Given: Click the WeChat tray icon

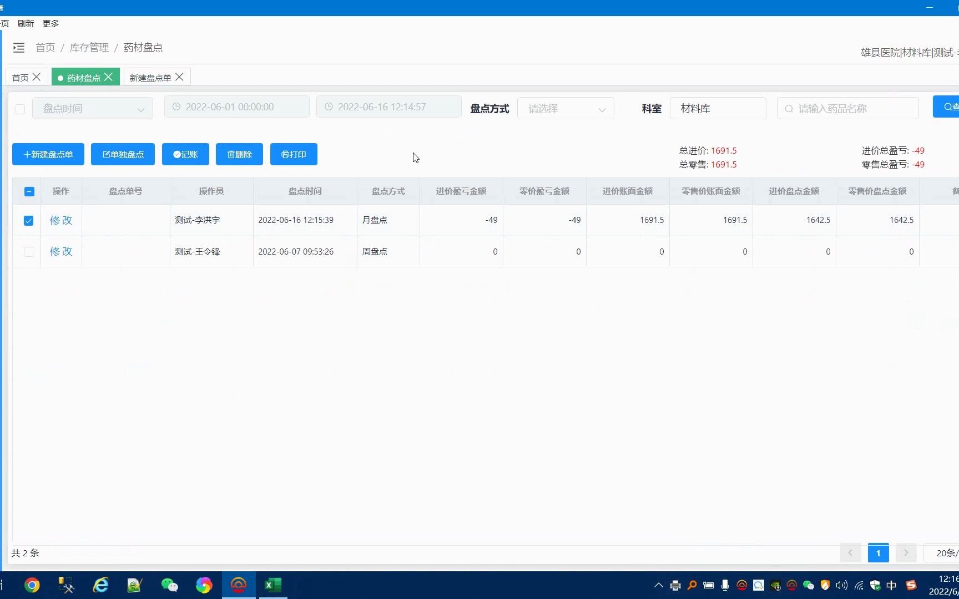Looking at the screenshot, I should point(809,585).
